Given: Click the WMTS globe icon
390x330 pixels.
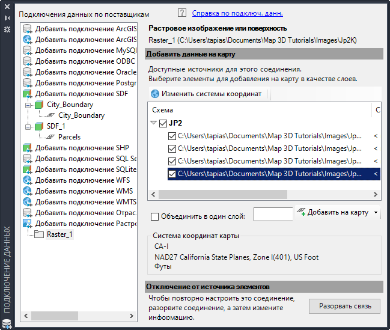Looking at the screenshot, I should (28, 202).
